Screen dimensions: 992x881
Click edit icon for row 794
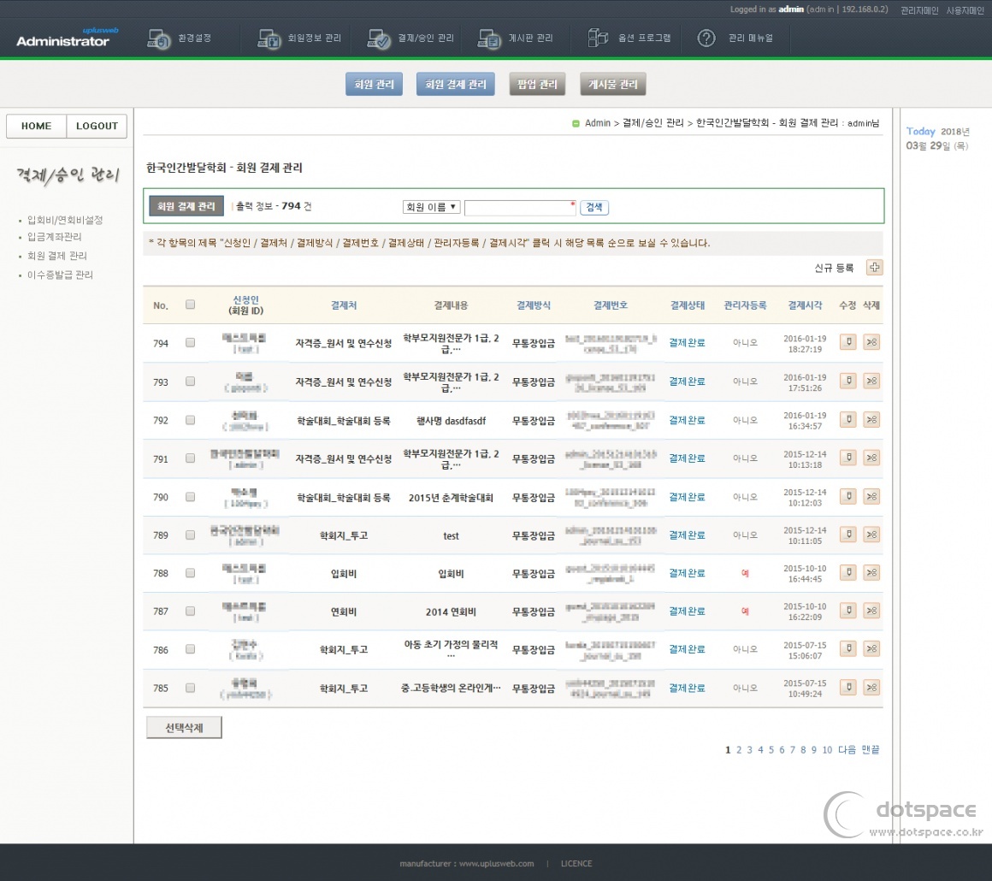pyautogui.click(x=847, y=343)
